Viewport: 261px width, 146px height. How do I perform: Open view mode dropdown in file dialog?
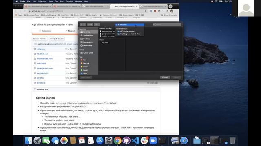[x=90, y=24]
